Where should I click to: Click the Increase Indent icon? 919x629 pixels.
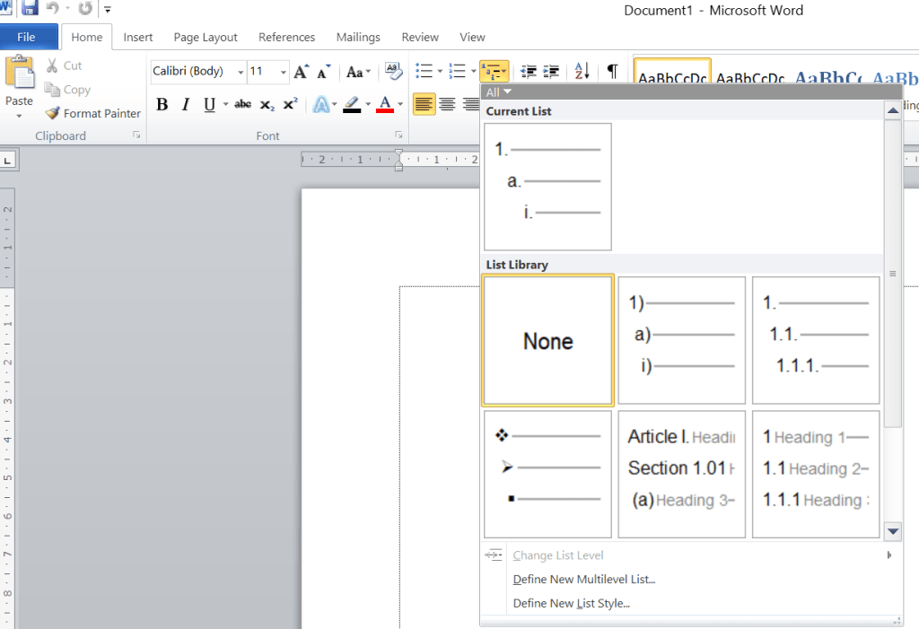click(551, 72)
